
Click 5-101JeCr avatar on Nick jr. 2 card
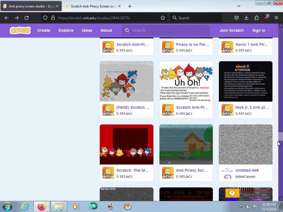tap(227, 110)
